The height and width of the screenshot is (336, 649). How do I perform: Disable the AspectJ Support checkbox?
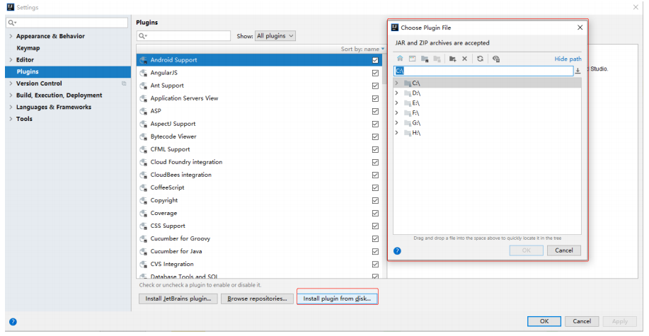point(375,124)
